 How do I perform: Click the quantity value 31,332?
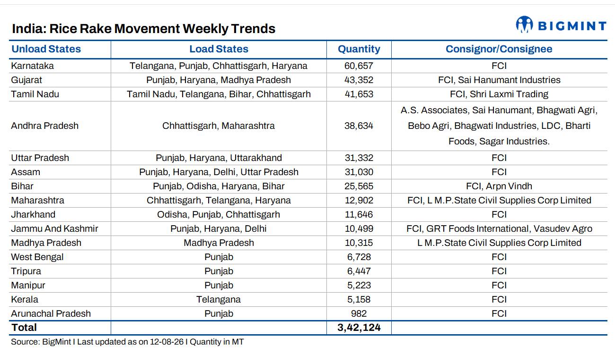pyautogui.click(x=359, y=158)
